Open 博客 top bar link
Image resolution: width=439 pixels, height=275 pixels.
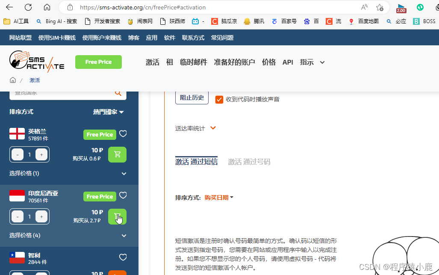point(134,38)
